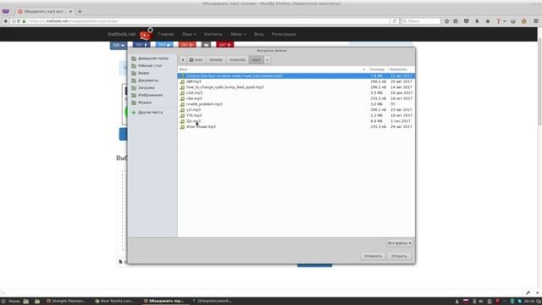Select how_to_change_ryobi_bump_feed_spool.mp3 file

(x=296, y=87)
